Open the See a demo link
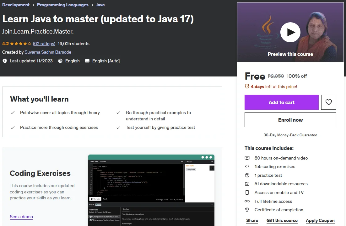This screenshot has width=346, height=226. [x=21, y=217]
